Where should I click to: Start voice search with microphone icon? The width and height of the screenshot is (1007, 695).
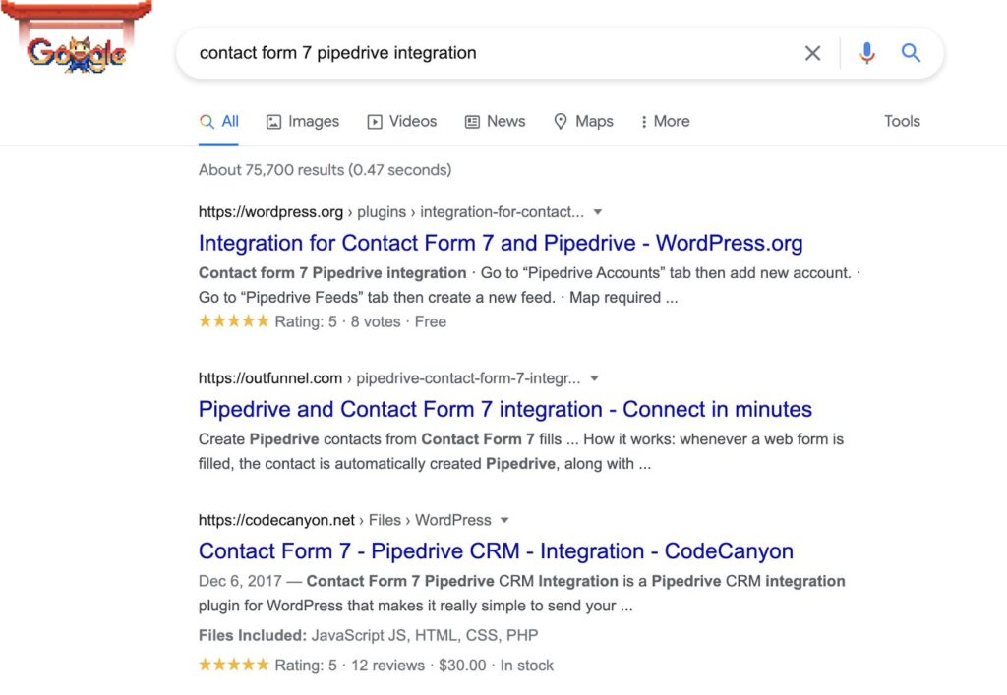[x=866, y=53]
